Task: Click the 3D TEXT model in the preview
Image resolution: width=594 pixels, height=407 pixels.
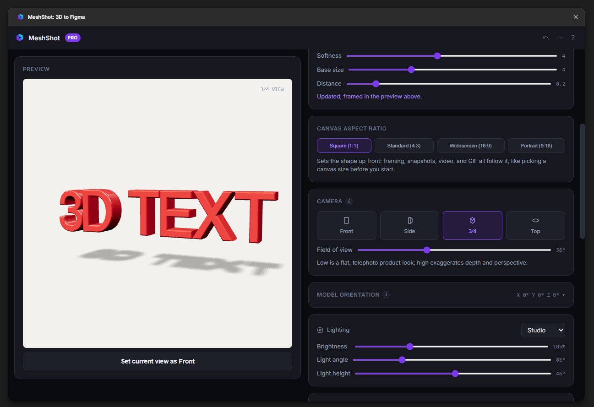Action: (169, 215)
